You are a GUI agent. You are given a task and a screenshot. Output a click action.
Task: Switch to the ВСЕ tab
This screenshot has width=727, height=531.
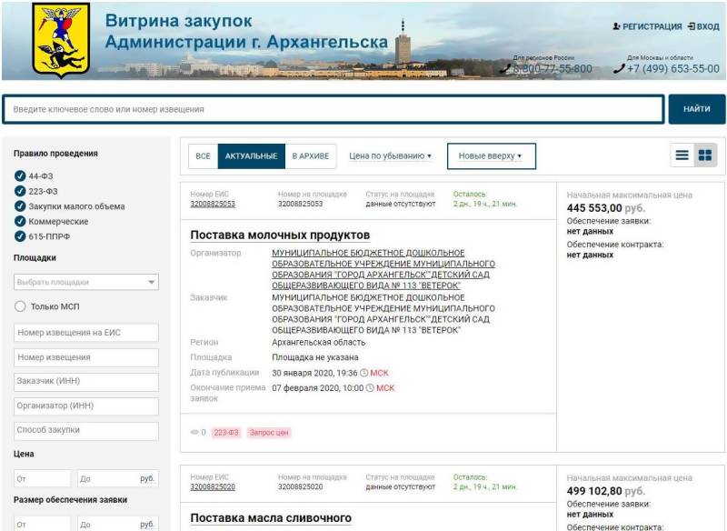click(x=203, y=156)
